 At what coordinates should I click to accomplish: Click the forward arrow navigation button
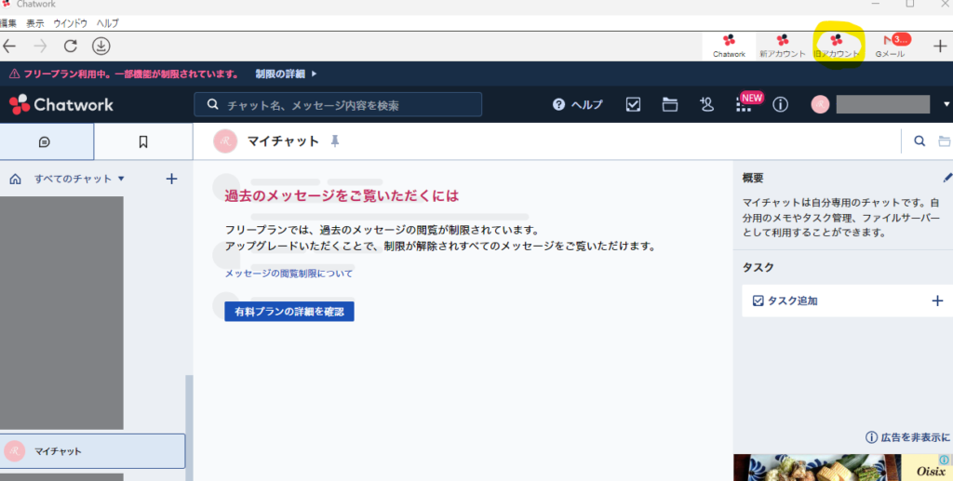[x=40, y=47]
